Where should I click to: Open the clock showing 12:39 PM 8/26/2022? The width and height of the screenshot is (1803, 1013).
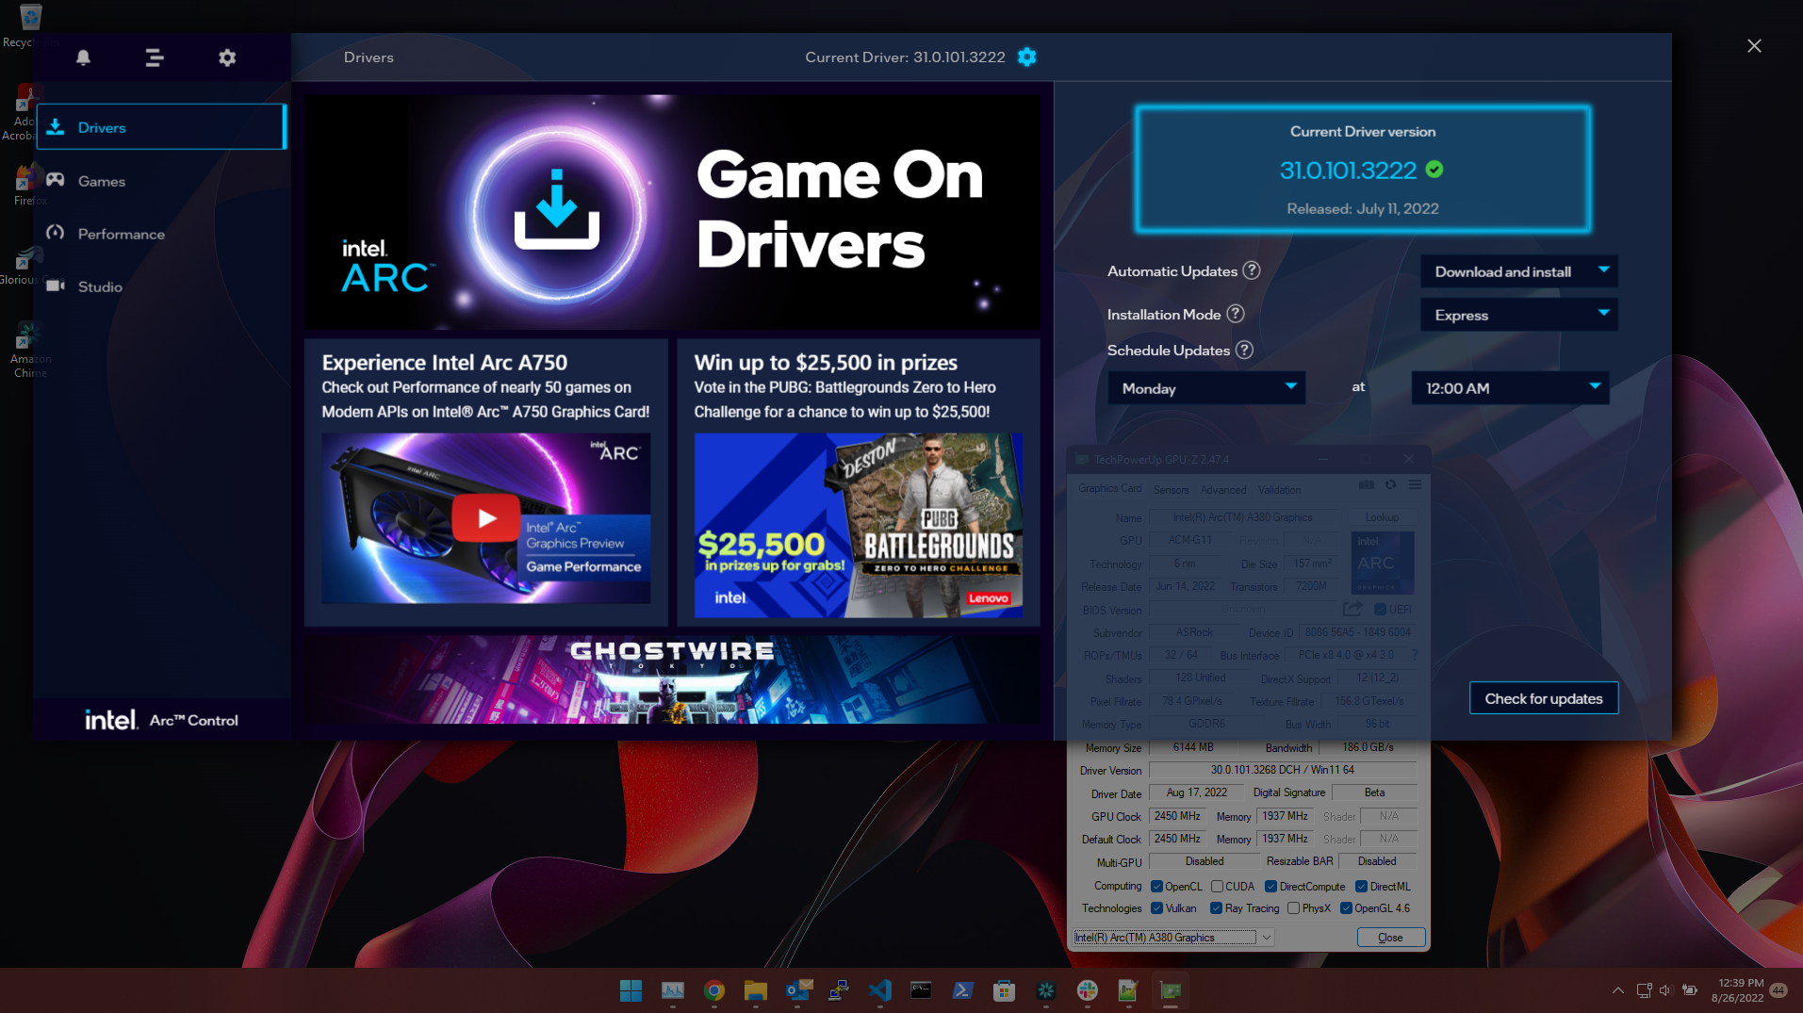(x=1738, y=990)
